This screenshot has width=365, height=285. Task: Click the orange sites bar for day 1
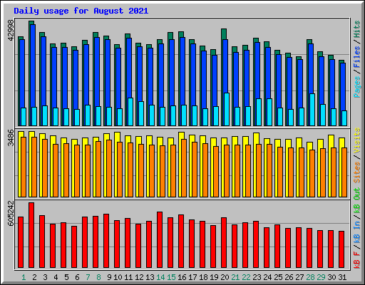pyautogui.click(x=24, y=167)
